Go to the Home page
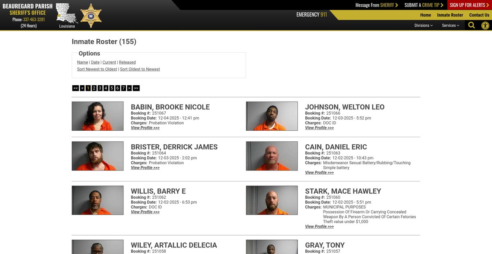The height and width of the screenshot is (254, 492). pyautogui.click(x=426, y=15)
